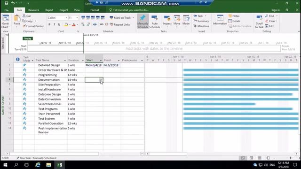Viewport: 301px width, 169px height.
Task: Click the Respect Links button
Action: click(120, 24)
